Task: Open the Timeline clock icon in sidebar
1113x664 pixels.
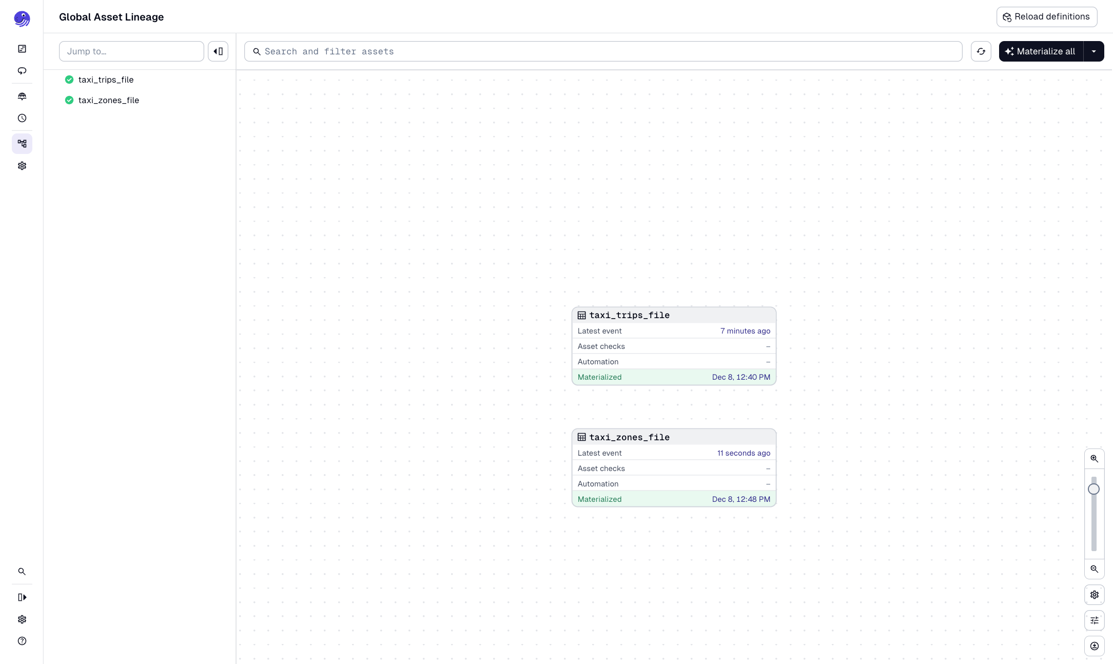Action: (x=22, y=118)
